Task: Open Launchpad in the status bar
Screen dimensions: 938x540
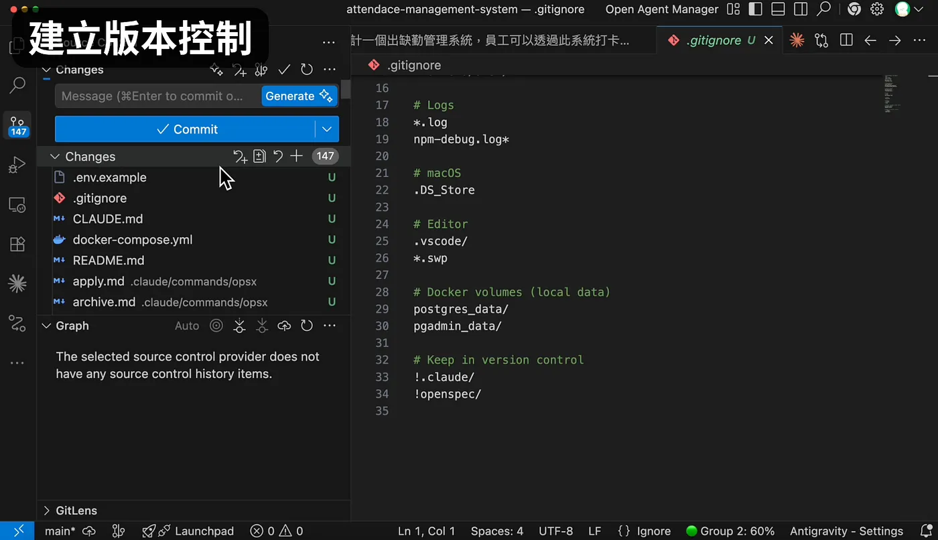Action: 188,531
